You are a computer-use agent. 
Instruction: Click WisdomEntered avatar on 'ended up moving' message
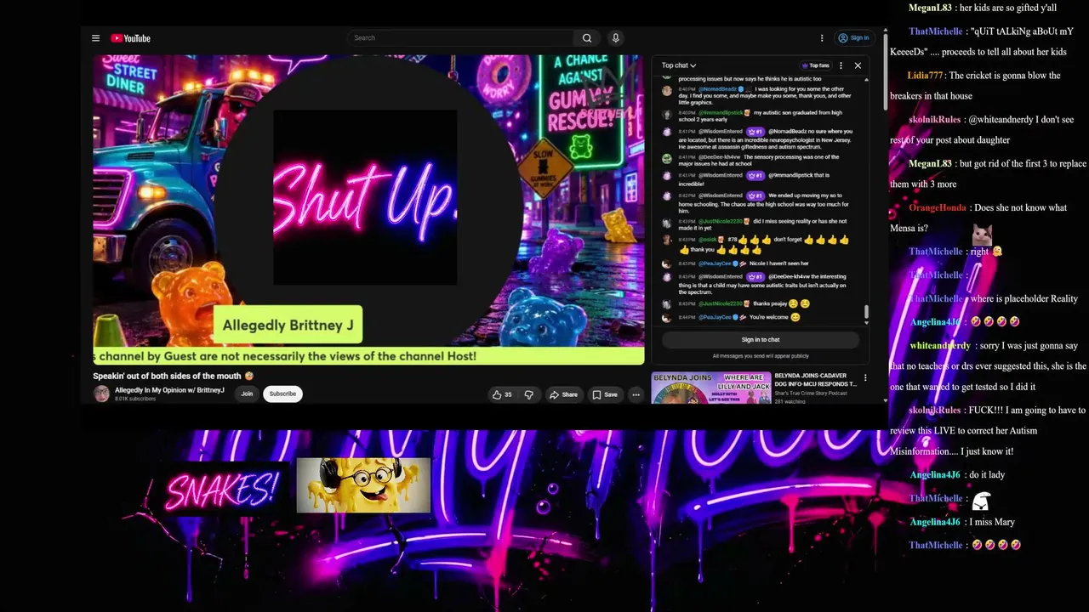(x=668, y=196)
